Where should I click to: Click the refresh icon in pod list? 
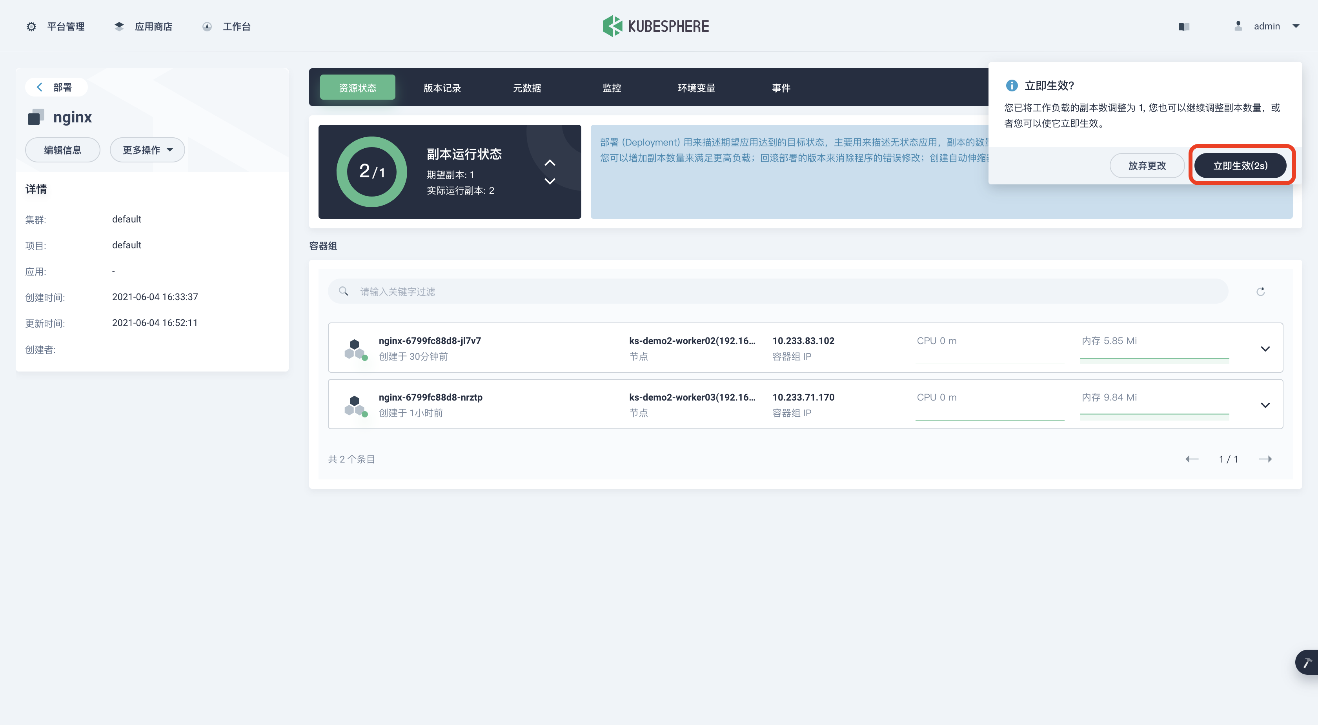[x=1260, y=291]
